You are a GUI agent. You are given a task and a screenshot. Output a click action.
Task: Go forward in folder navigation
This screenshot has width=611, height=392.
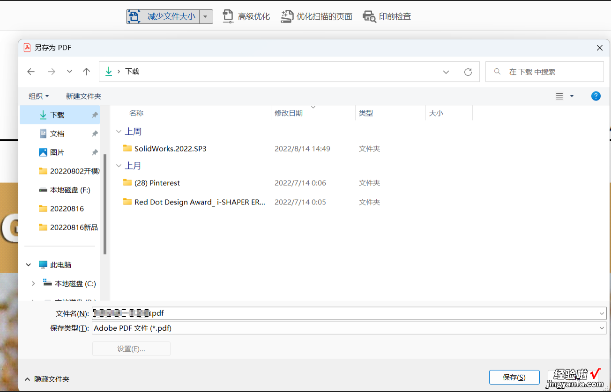[x=52, y=72]
